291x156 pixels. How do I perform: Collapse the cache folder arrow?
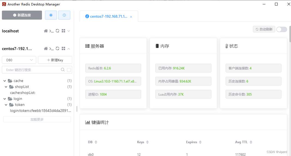click(x=5, y=81)
